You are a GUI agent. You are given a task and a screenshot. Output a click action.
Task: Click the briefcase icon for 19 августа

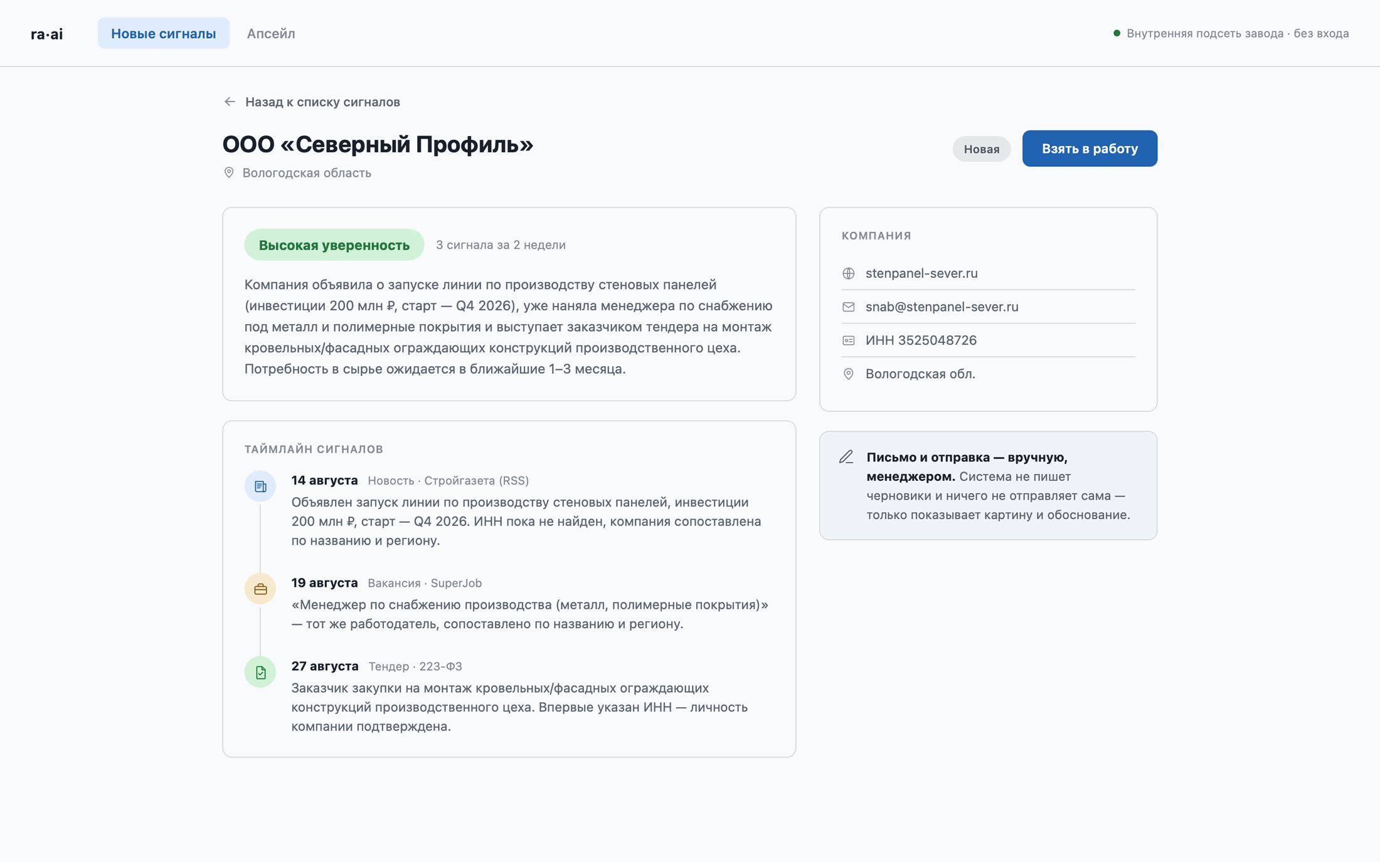coord(260,589)
